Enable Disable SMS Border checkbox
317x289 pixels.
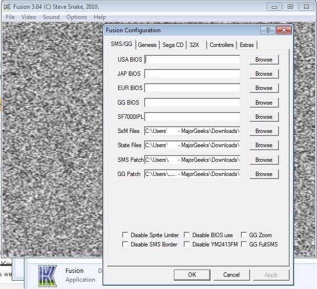pos(125,245)
